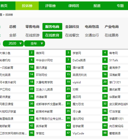The height and width of the screenshot is (140, 128).
Task: Choose the 电商物流 category filter
Action: pyautogui.click(x=92, y=26)
